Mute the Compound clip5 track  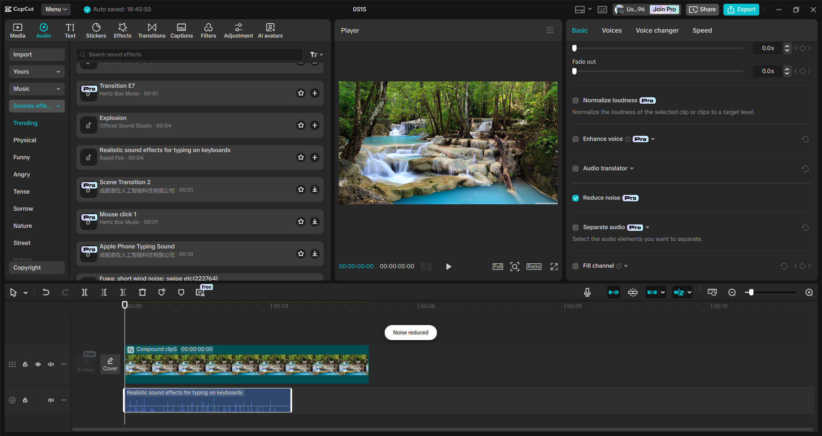coord(51,364)
